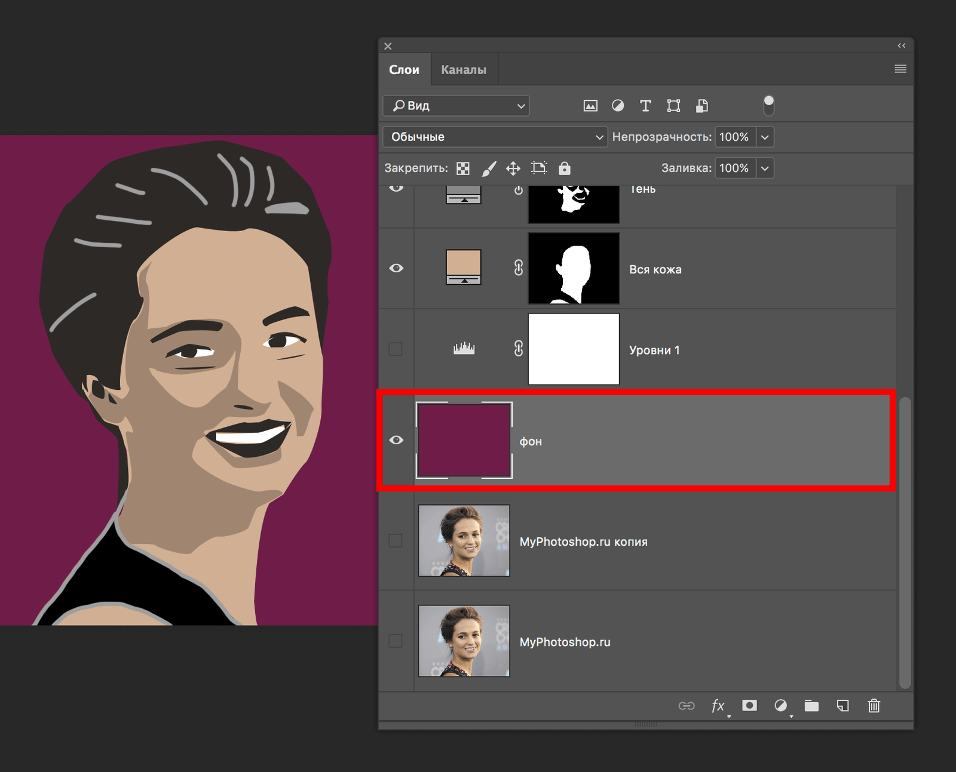The image size is (956, 772).
Task: Delete layer with trash icon
Action: 874,706
